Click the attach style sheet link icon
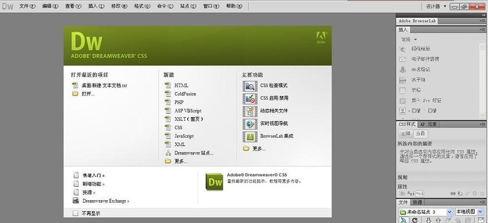Image resolution: width=488 pixels, height=223 pixels. [x=453, y=193]
